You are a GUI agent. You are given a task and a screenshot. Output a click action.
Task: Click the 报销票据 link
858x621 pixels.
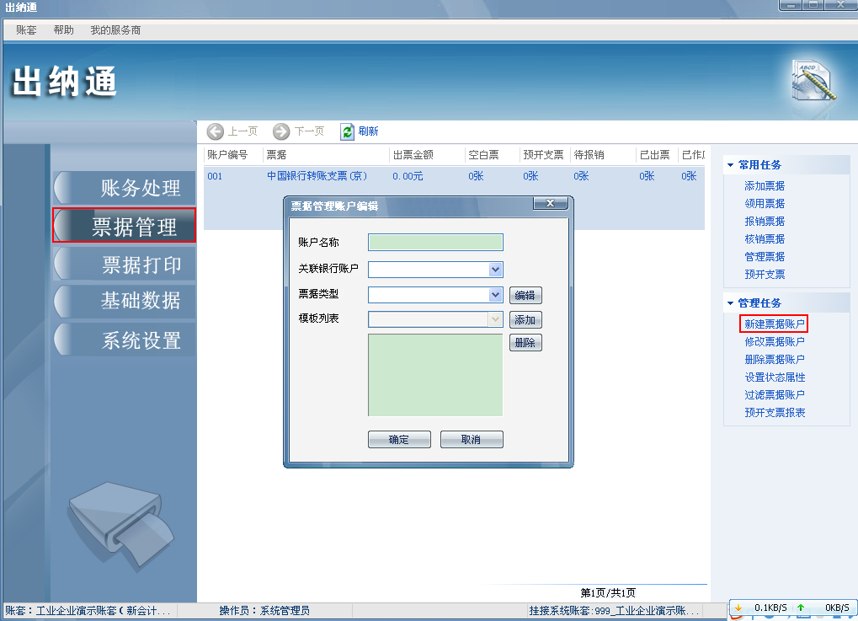click(x=765, y=222)
